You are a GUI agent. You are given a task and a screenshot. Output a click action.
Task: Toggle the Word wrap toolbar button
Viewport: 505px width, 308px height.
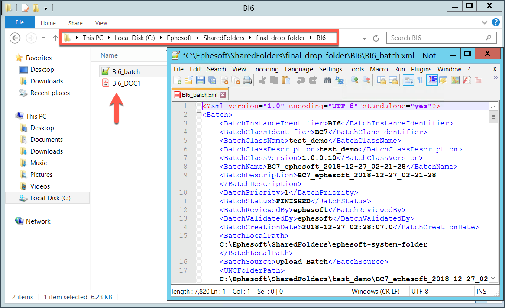point(408,80)
